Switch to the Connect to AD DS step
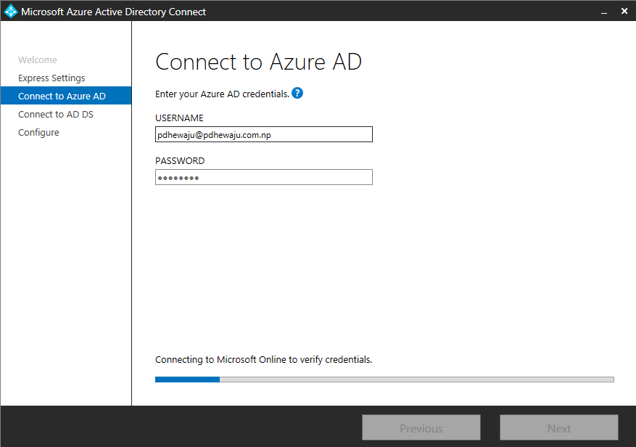Screen dimensions: 636x447 click(56, 114)
